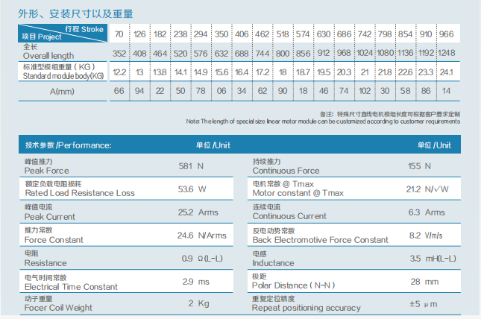Select A(mm) value 66
Viewport: 481px width, 319px height.
[x=119, y=91]
